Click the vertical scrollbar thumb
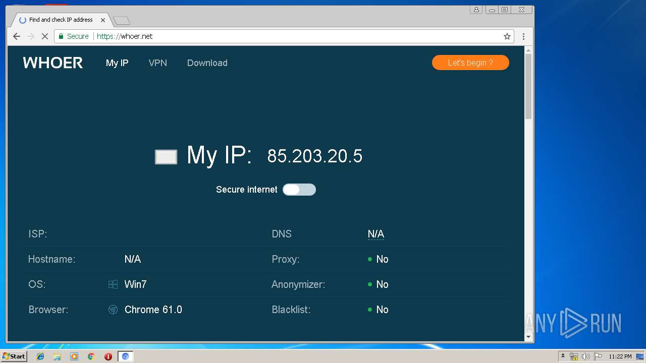Viewport: 646px width, 363px height. [x=528, y=86]
